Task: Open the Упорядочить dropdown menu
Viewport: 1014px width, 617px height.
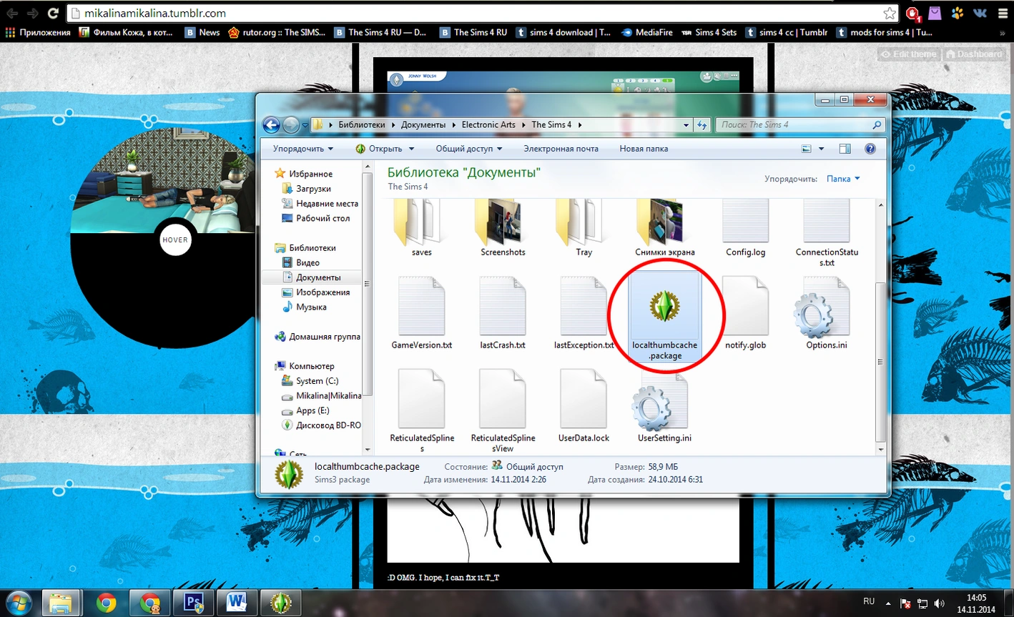Action: point(303,149)
